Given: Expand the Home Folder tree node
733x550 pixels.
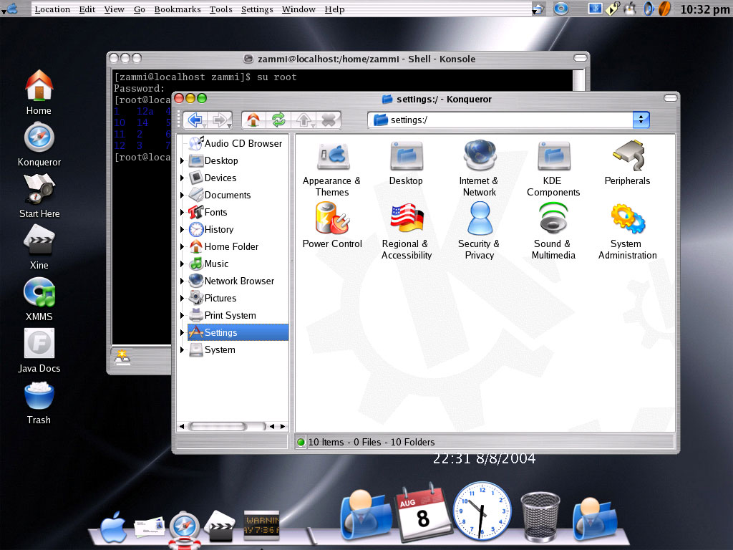Looking at the screenshot, I should tap(182, 247).
